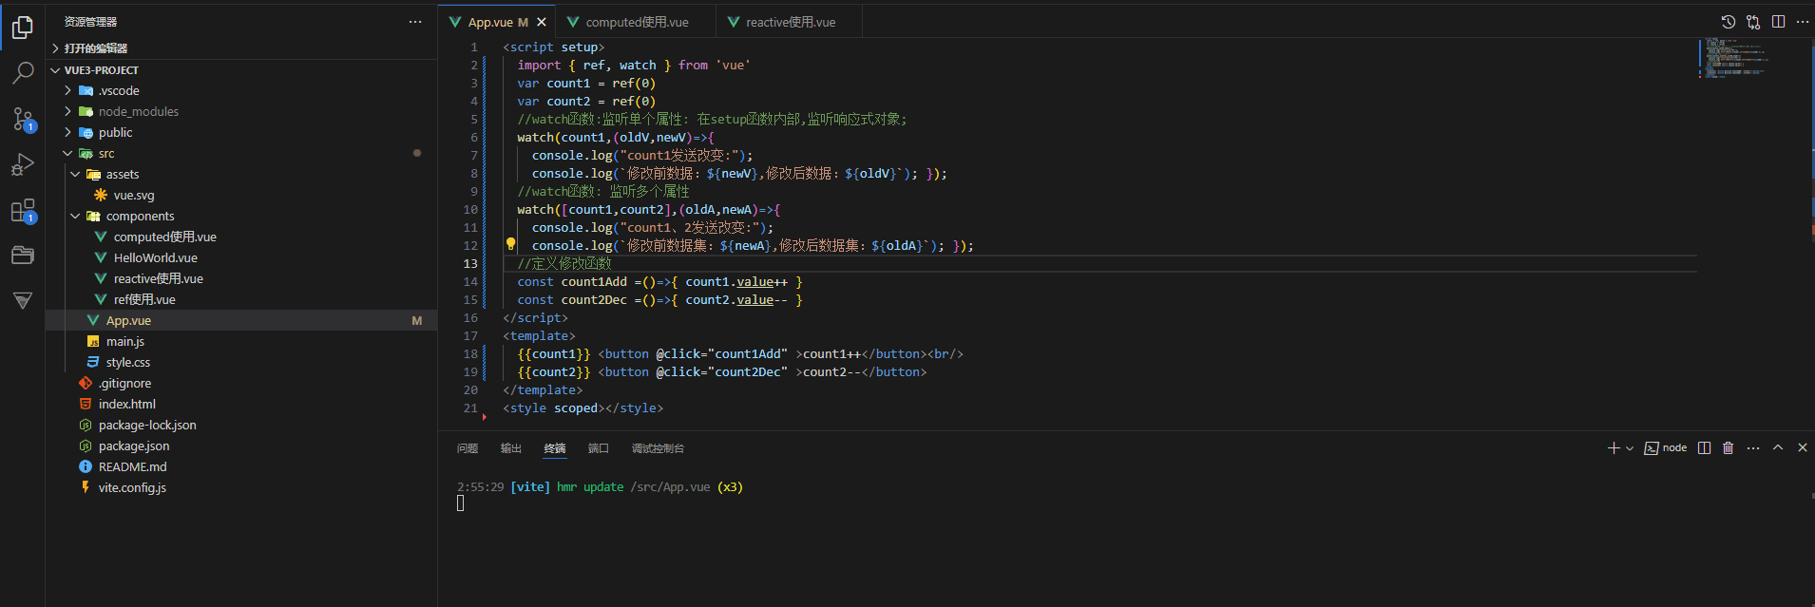Screen dimensions: 1815x607
Task: Collapse the VUE3-PROJECT root folder
Action: 241,70
